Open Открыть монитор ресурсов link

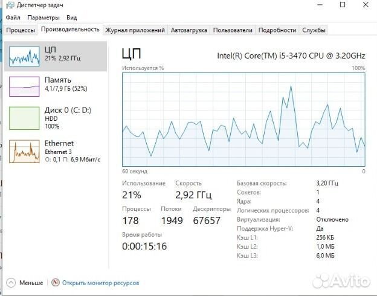click(x=100, y=283)
